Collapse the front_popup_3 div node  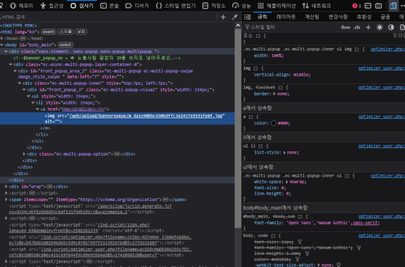coord(24,90)
